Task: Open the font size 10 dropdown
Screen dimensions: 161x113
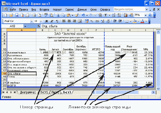Action: [x=41, y=21]
